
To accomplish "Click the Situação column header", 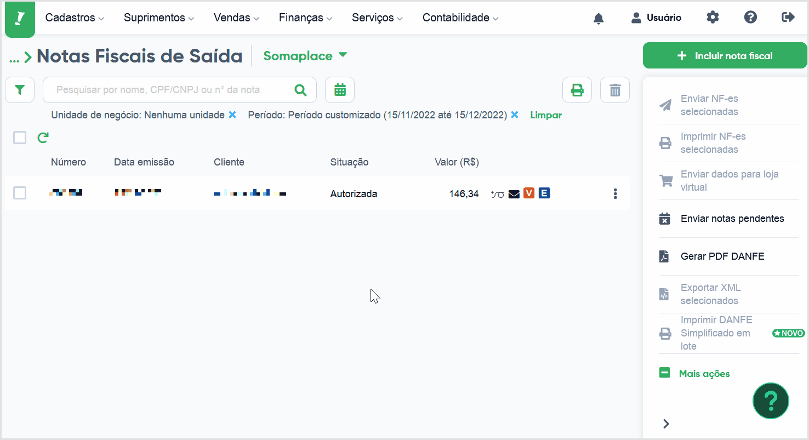I will [x=349, y=162].
